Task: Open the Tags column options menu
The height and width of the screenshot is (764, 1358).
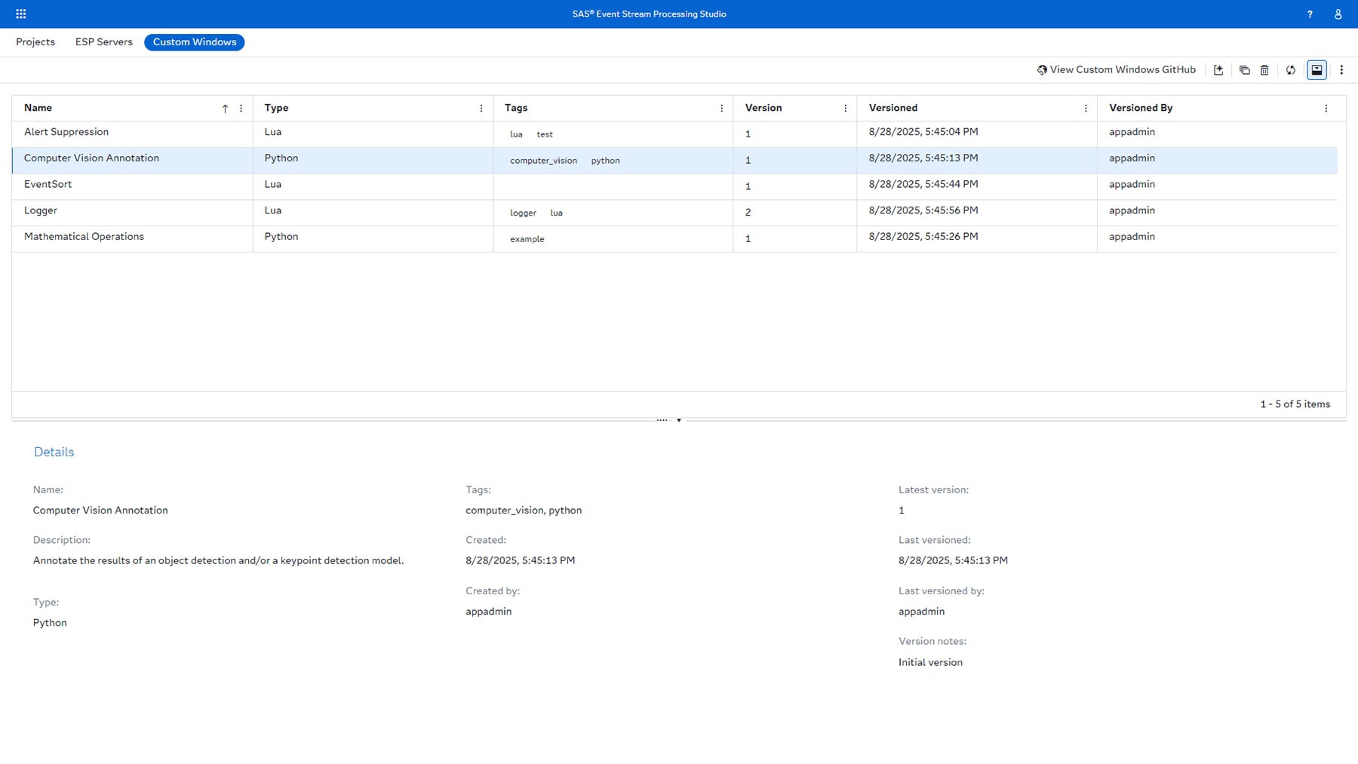Action: click(x=721, y=108)
